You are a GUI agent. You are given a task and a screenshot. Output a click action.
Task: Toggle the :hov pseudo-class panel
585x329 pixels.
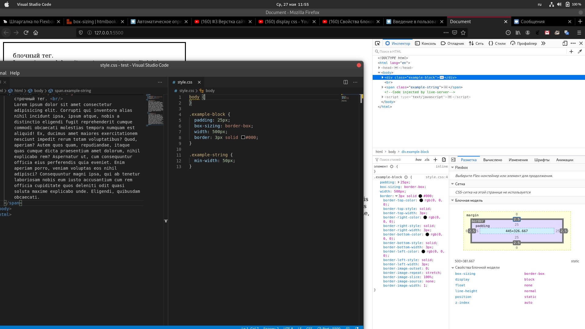point(418,160)
